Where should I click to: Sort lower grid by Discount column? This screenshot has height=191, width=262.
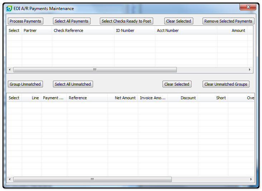[x=183, y=98]
